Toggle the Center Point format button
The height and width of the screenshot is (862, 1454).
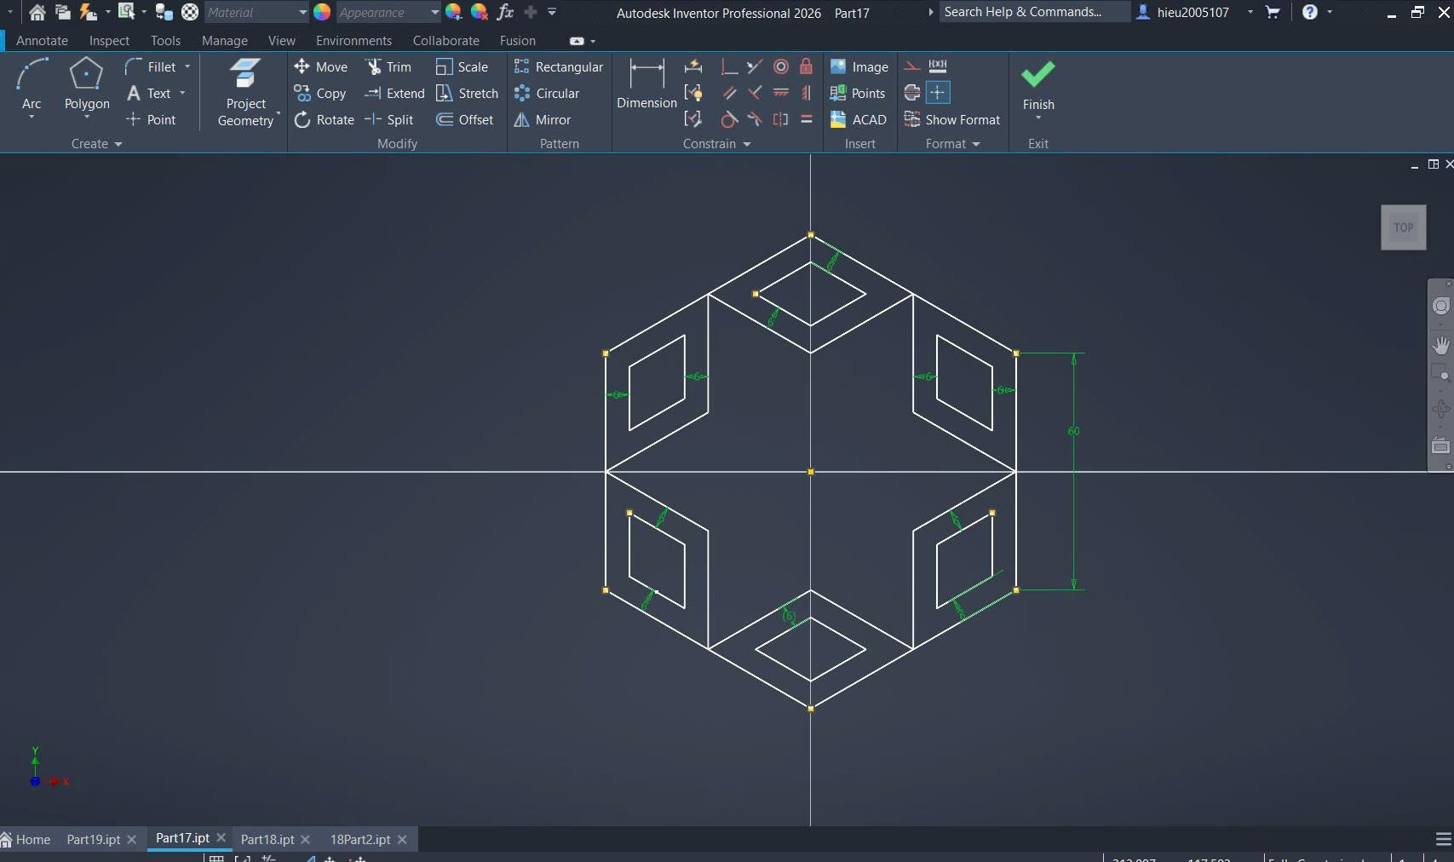937,93
